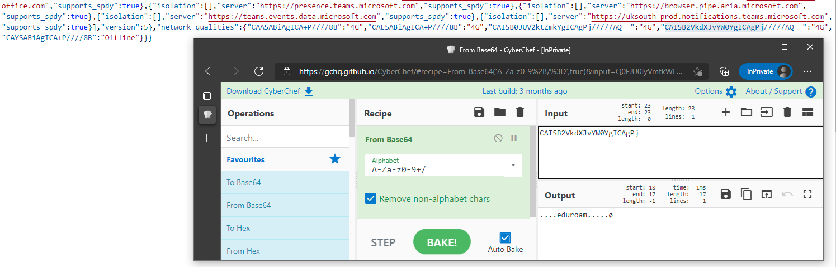Load a recipe via the folder icon

pos(500,113)
